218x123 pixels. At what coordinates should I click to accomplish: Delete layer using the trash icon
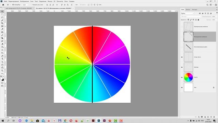click(x=214, y=117)
